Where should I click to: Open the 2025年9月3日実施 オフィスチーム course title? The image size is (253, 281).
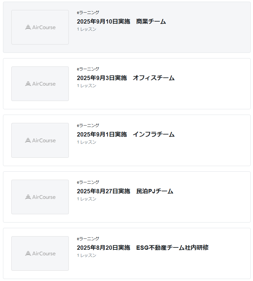tap(125, 78)
